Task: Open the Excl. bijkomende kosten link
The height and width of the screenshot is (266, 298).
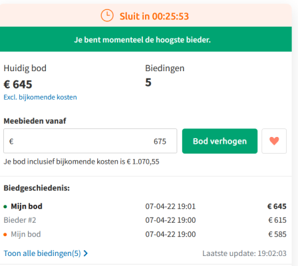Action: tap(40, 97)
